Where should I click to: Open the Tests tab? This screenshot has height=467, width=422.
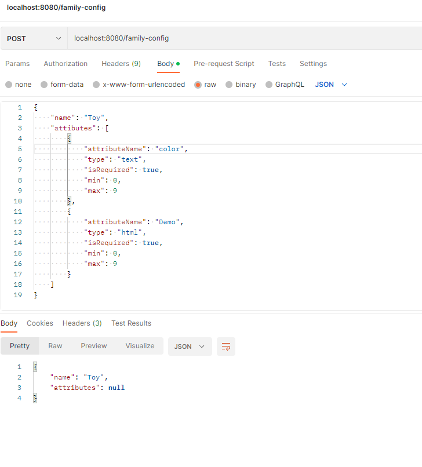tap(277, 64)
